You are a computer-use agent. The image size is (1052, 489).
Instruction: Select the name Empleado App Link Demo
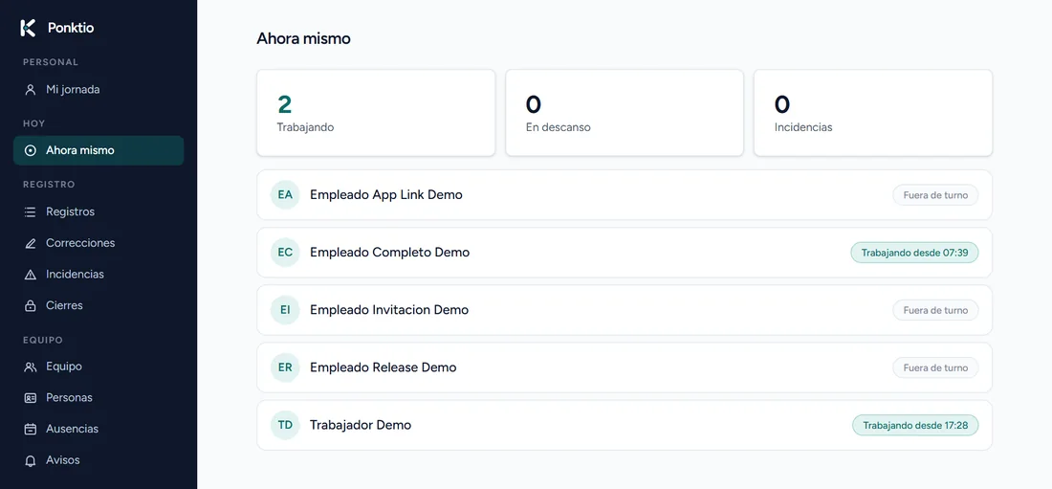pyautogui.click(x=385, y=195)
